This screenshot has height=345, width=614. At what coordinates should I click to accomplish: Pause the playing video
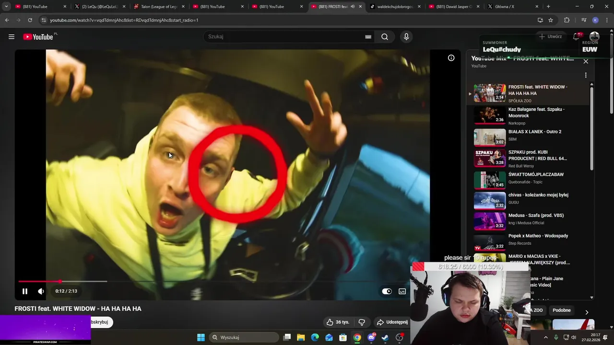click(25, 291)
